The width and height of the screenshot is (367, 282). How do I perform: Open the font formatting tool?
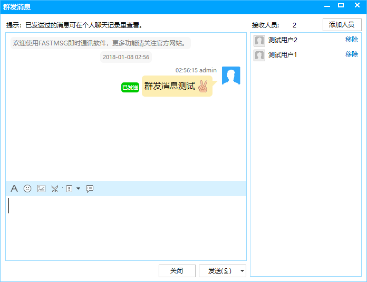[14, 189]
